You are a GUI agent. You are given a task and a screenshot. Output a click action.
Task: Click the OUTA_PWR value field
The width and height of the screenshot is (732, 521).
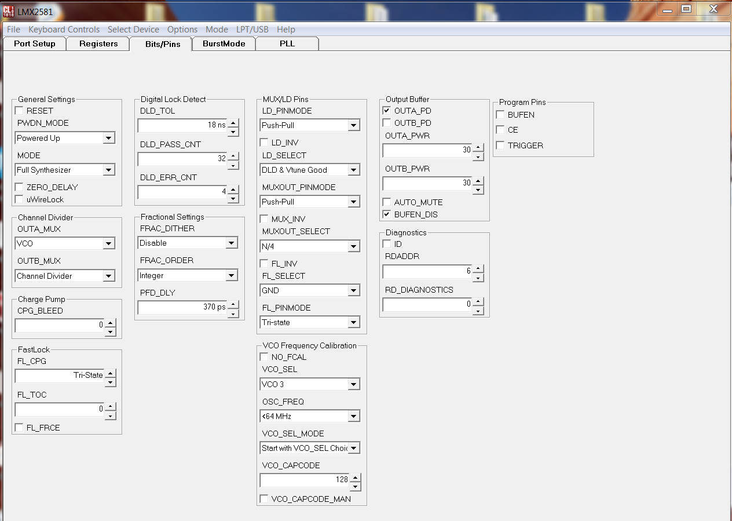(427, 151)
